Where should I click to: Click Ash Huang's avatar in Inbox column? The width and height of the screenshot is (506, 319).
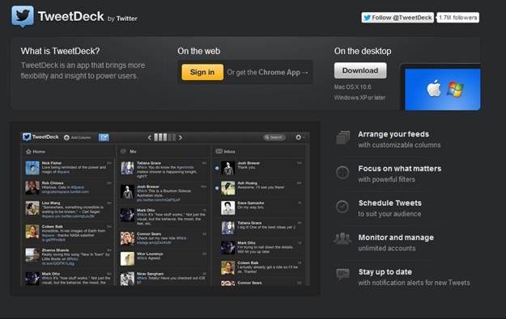[x=227, y=188]
